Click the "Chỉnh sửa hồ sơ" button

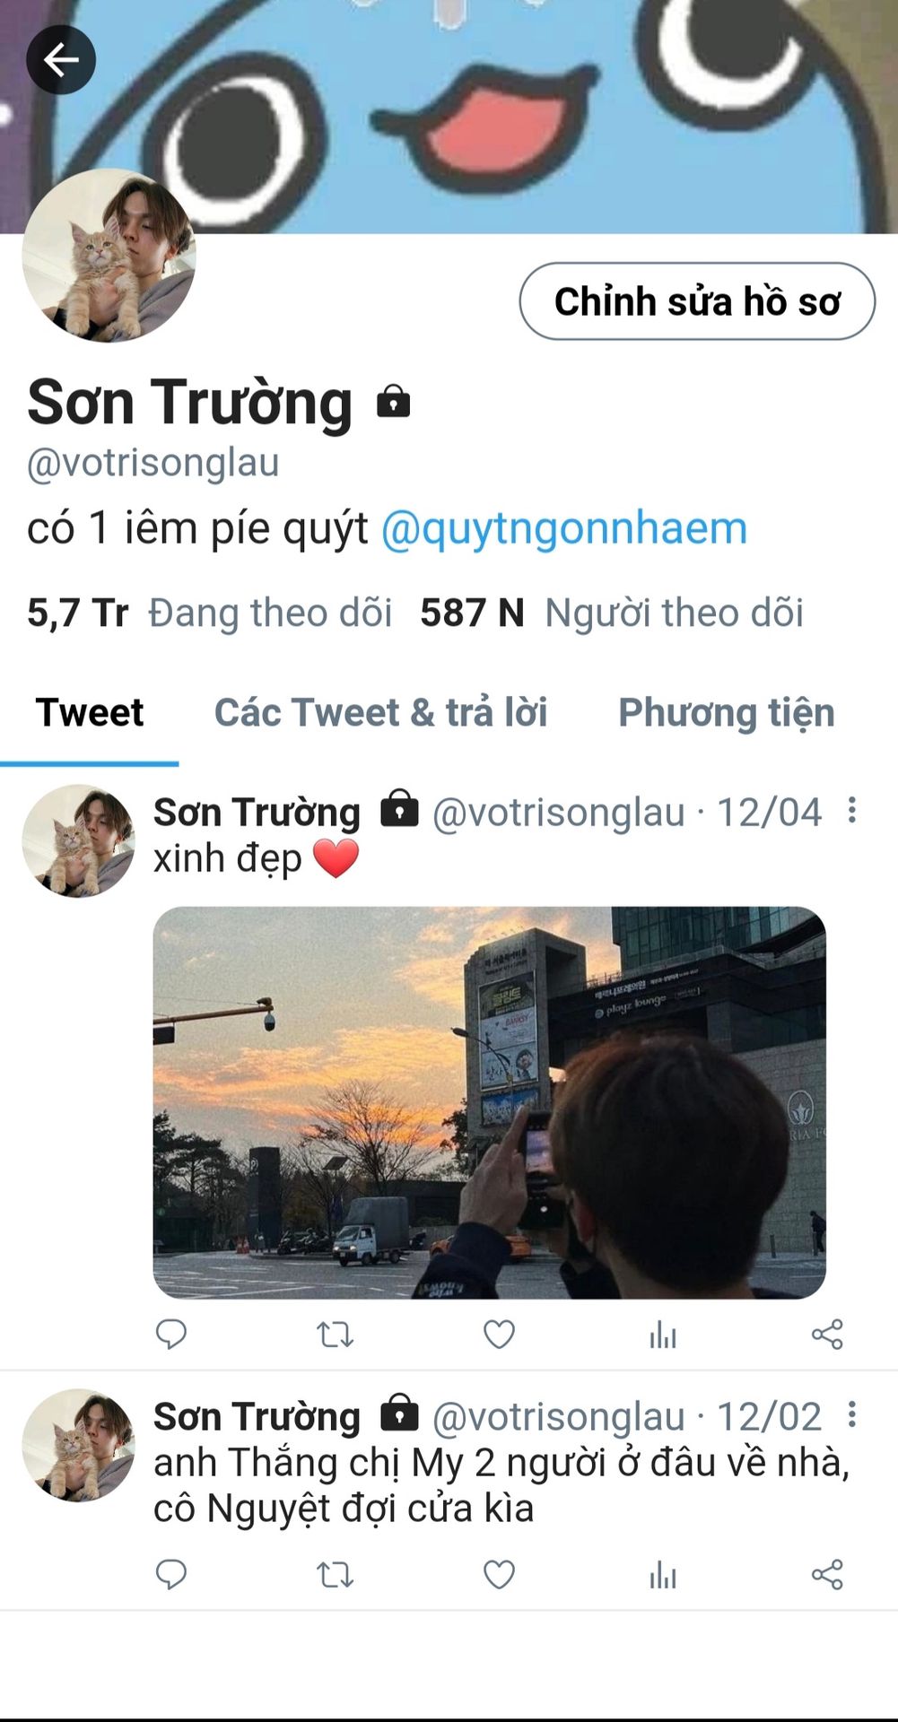coord(697,301)
